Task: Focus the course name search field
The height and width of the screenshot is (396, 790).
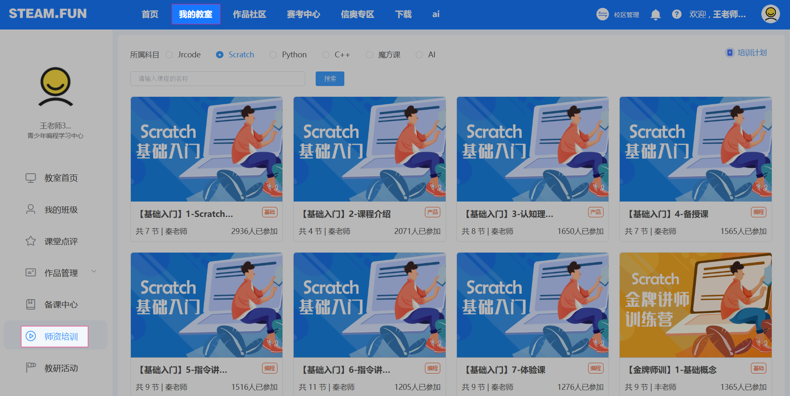Action: (x=218, y=79)
